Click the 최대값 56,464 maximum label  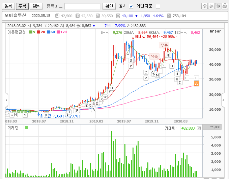pyautogui.click(x=155, y=37)
